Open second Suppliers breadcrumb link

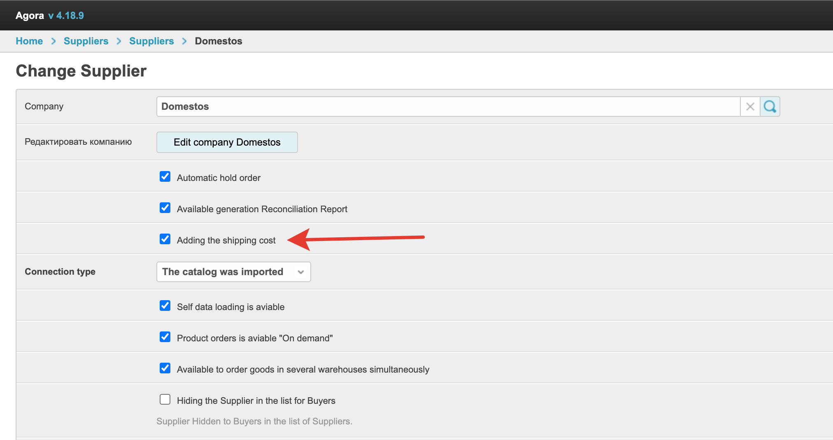[151, 41]
